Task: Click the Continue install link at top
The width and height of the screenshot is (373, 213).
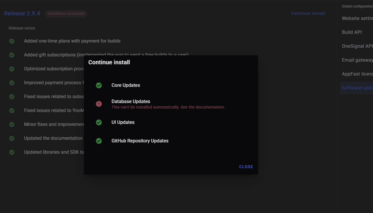Action: [x=308, y=13]
